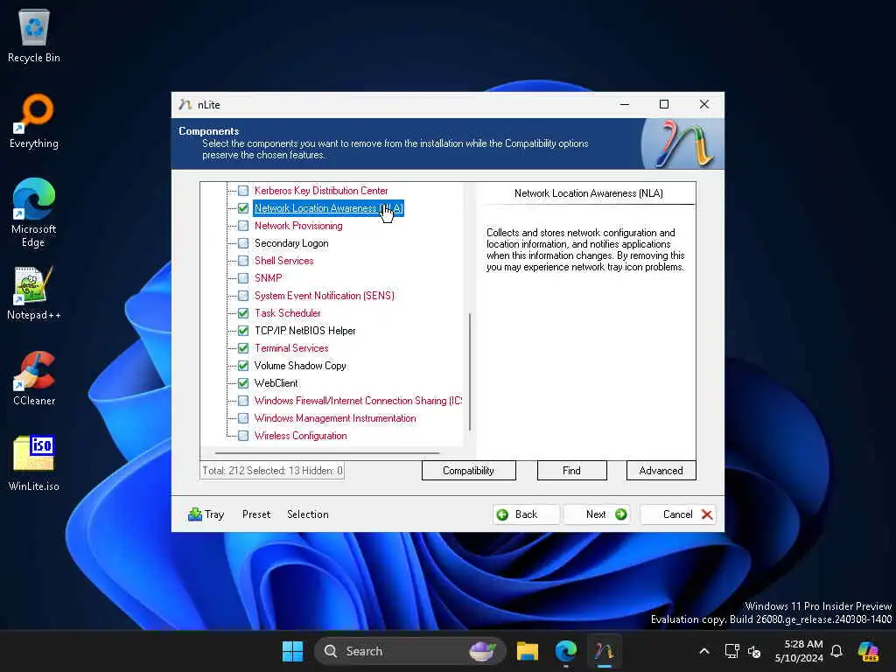Select the Secondary Logon tree item
The image size is (896, 672).
coord(291,243)
